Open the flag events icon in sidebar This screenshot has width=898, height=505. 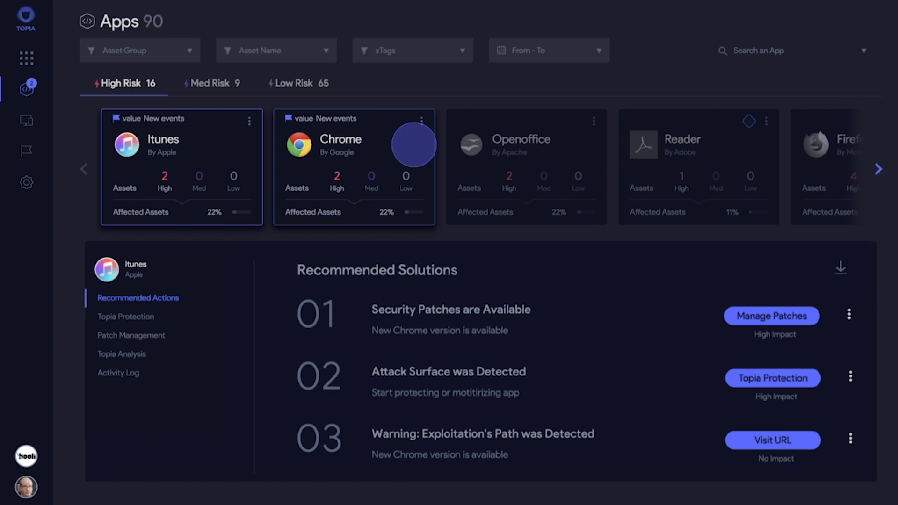[x=26, y=151]
